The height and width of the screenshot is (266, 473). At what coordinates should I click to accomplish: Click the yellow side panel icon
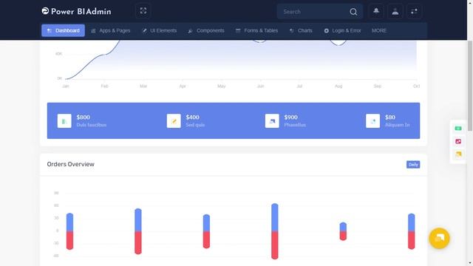click(458, 154)
